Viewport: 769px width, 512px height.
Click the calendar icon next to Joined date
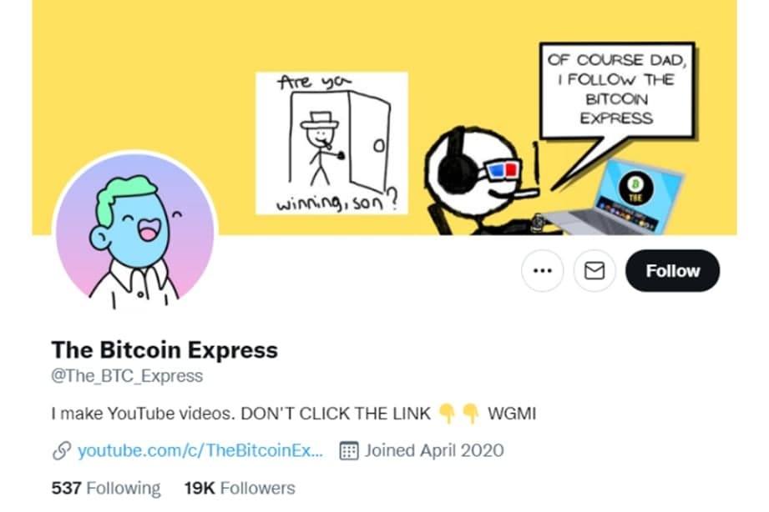349,451
